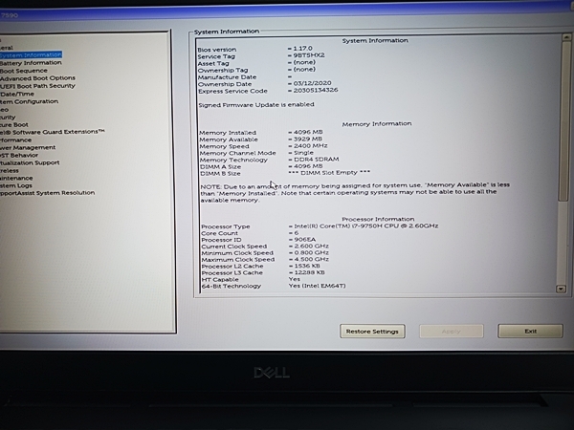This screenshot has height=430, width=574.
Task: Open Battery Information settings
Action: click(31, 63)
